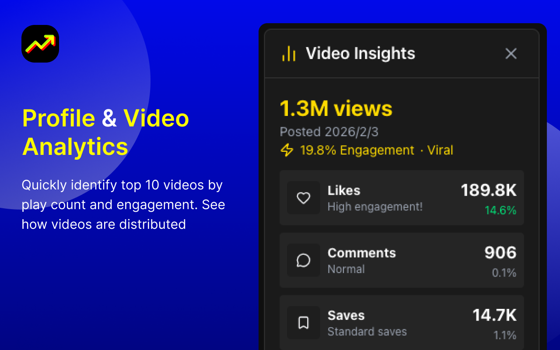Click the "14.7K" saves value
This screenshot has height=350, width=560.
pyautogui.click(x=494, y=315)
